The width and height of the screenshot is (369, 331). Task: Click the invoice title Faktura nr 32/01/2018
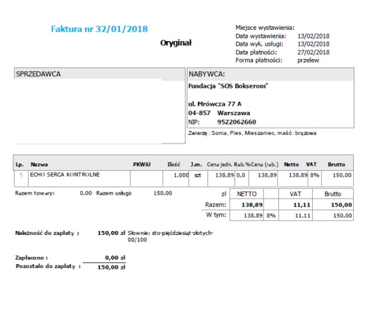[x=99, y=29]
